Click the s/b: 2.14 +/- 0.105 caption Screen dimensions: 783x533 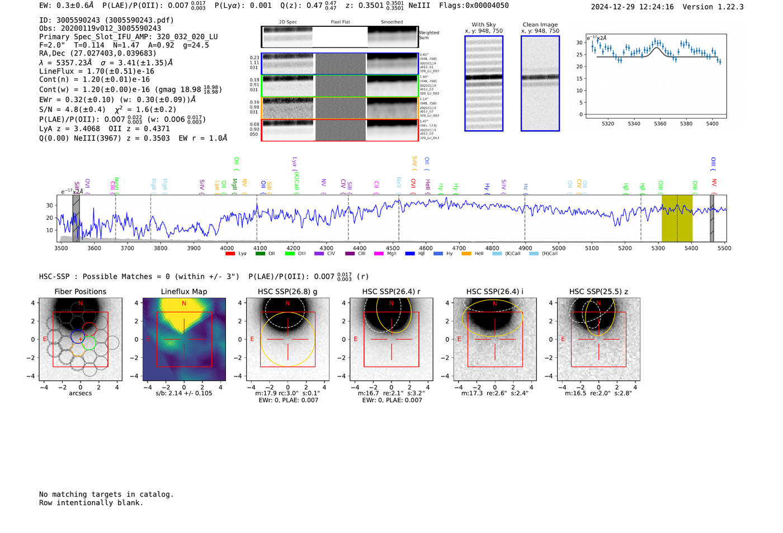click(x=184, y=393)
